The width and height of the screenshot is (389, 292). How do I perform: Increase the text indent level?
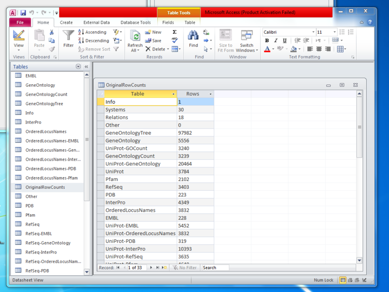pyautogui.click(x=306, y=40)
